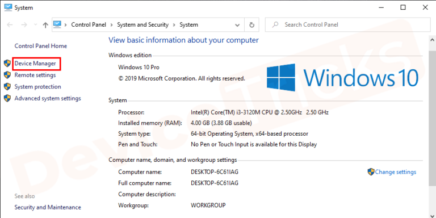Click System breadcrumb segment

189,25
